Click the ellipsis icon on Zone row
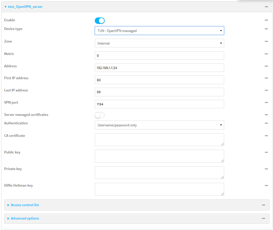The height and width of the screenshot is (230, 273). (266, 41)
